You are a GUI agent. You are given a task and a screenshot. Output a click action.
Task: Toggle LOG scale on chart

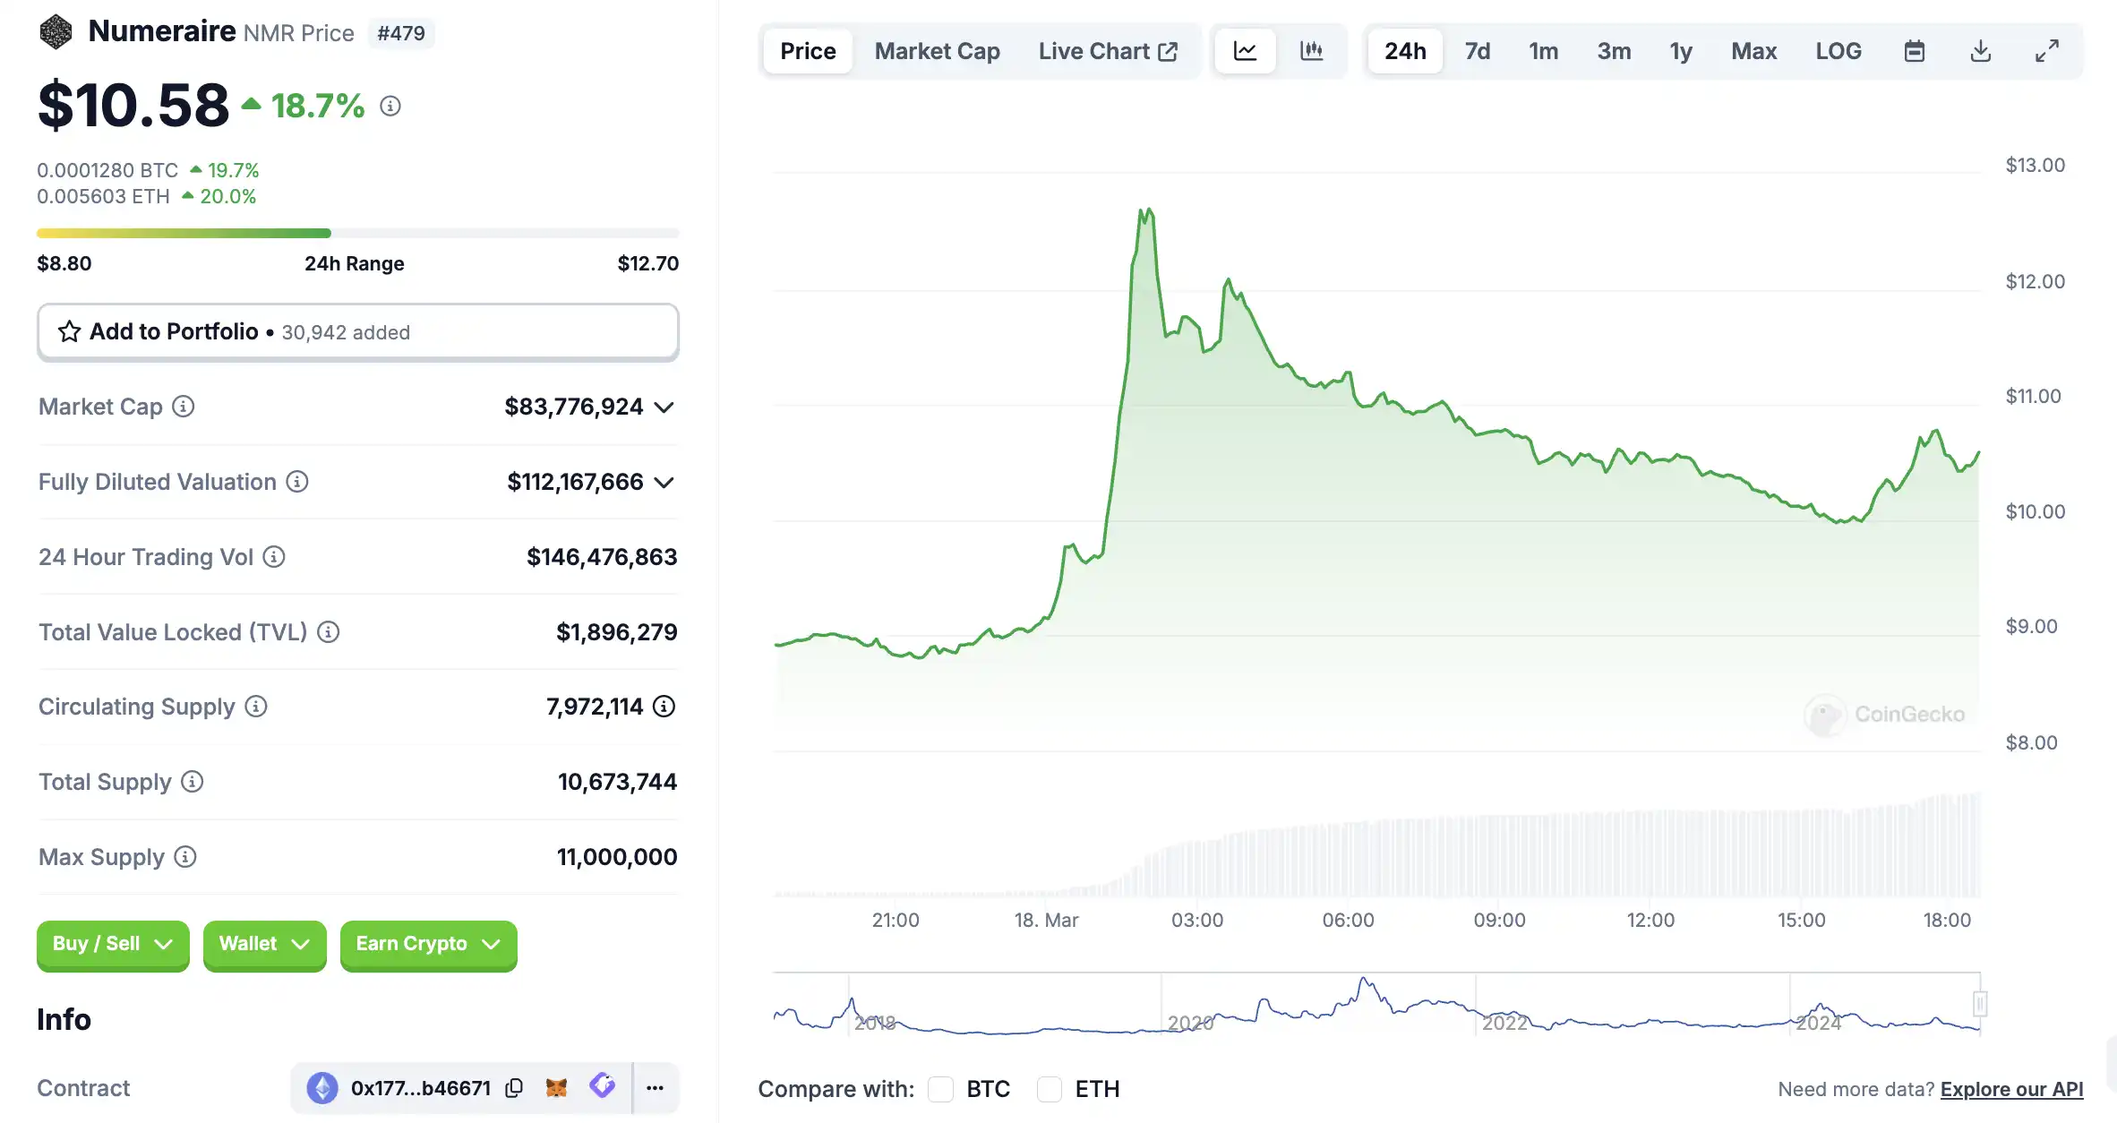[1838, 51]
